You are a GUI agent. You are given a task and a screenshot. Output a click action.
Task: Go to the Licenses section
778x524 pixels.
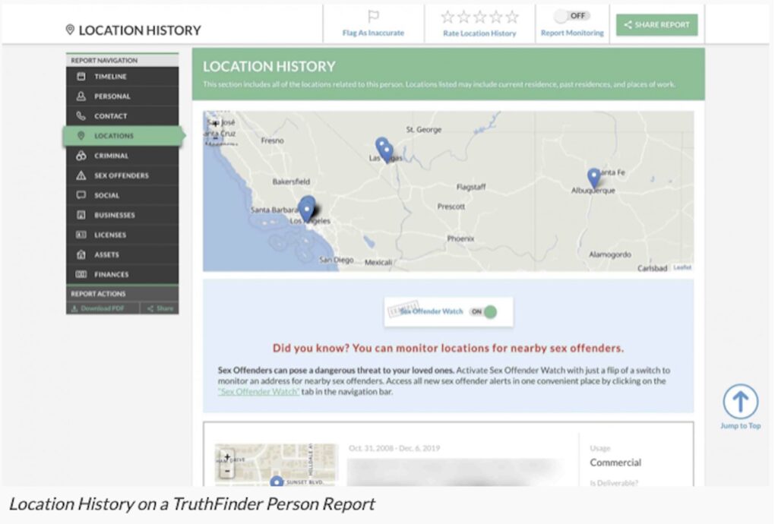point(122,235)
